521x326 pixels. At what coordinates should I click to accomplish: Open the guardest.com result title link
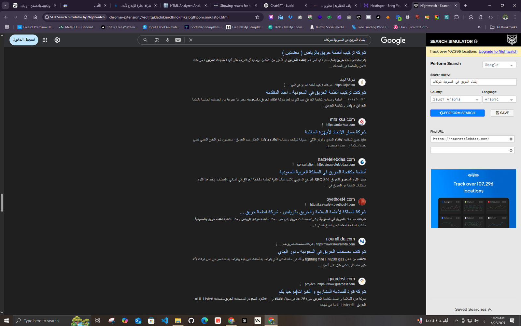tap(322, 291)
